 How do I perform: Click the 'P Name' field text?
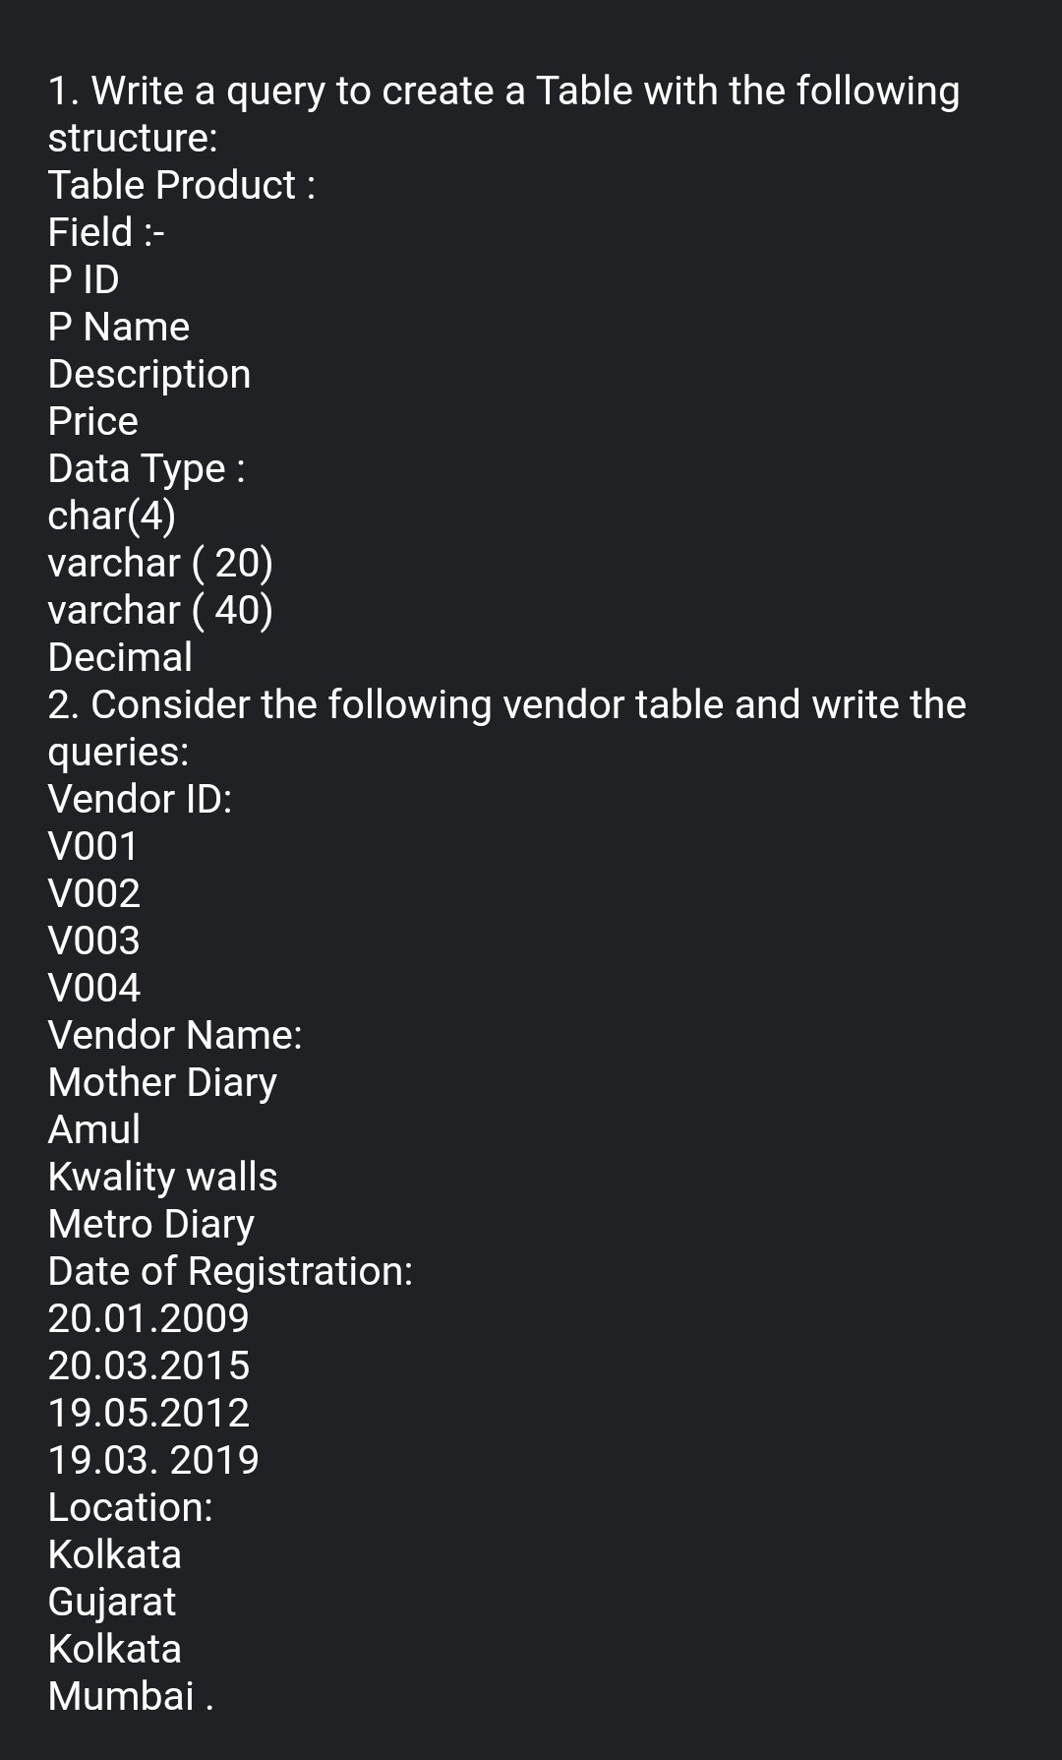pos(119,327)
